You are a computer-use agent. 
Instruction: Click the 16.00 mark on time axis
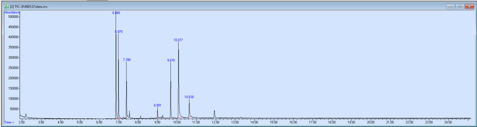(x=293, y=122)
